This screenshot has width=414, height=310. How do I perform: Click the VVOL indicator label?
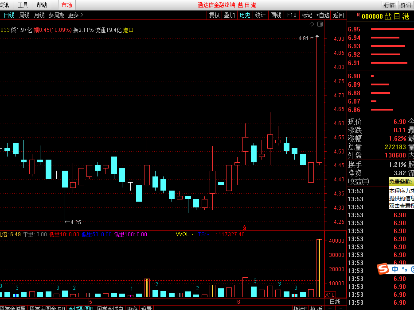184,234
